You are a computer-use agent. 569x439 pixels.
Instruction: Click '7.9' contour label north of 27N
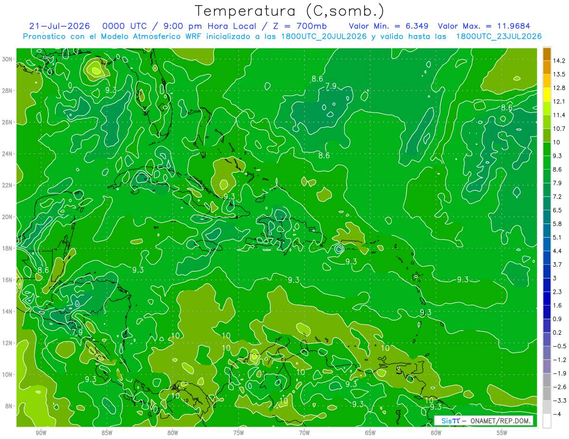331,86
